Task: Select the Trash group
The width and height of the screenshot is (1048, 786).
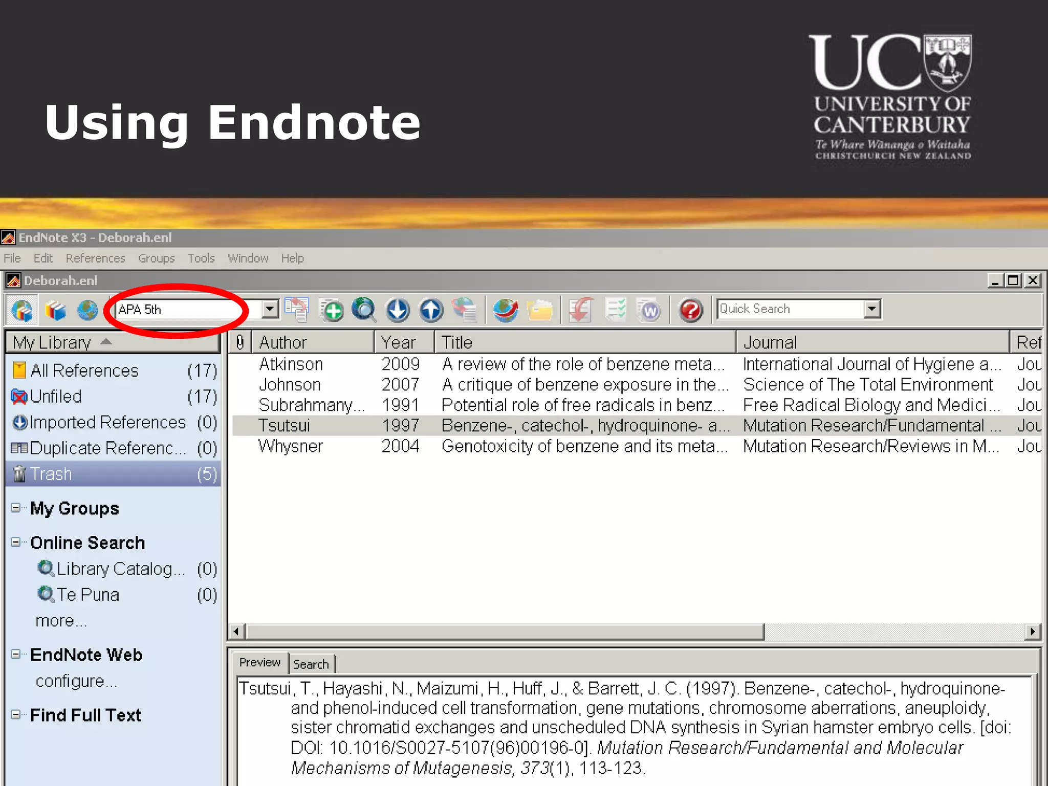Action: point(114,474)
